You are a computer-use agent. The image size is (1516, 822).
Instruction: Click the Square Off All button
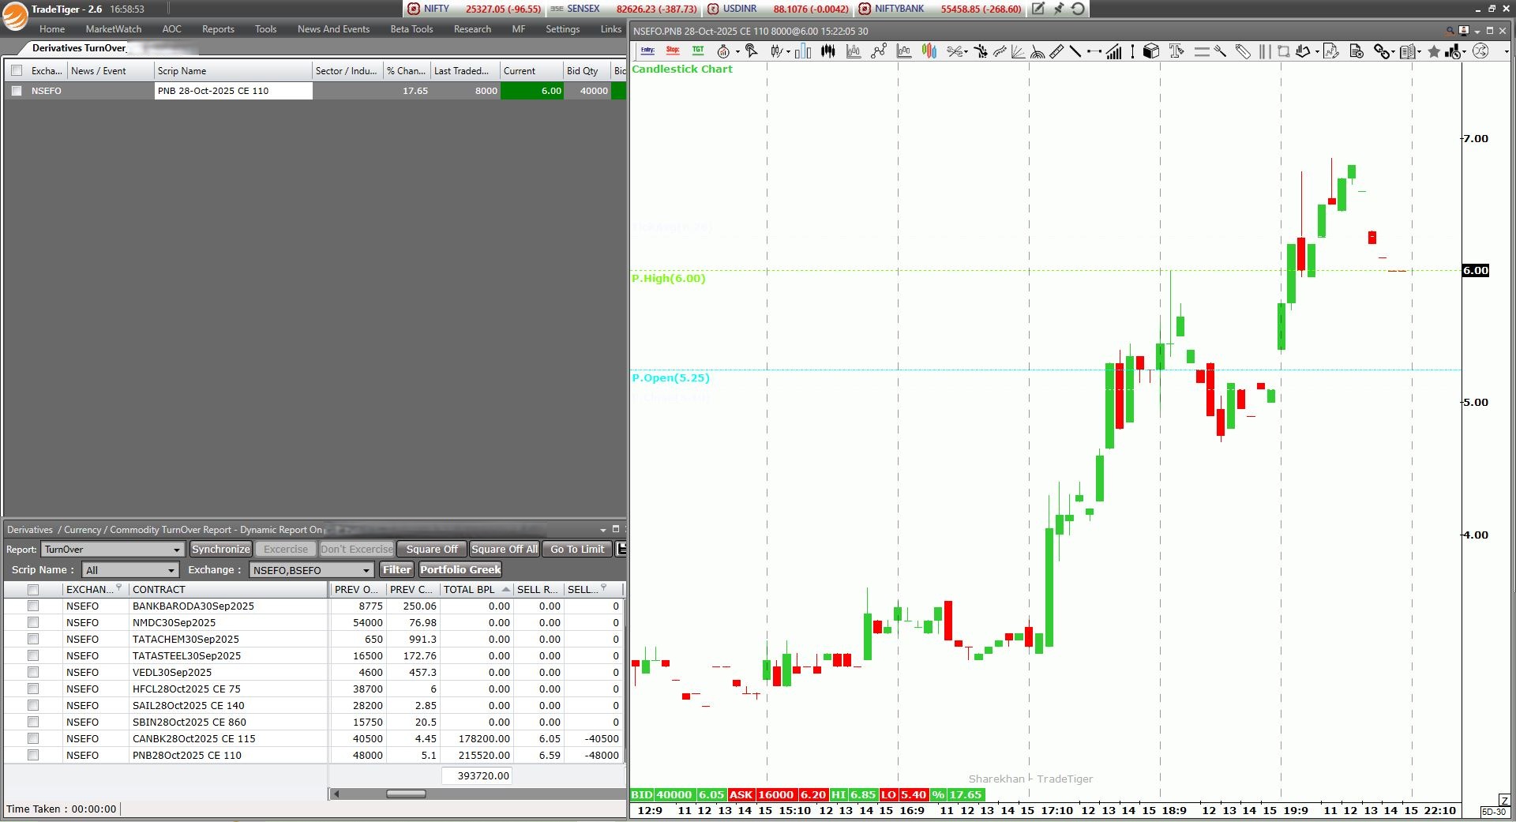pos(505,550)
